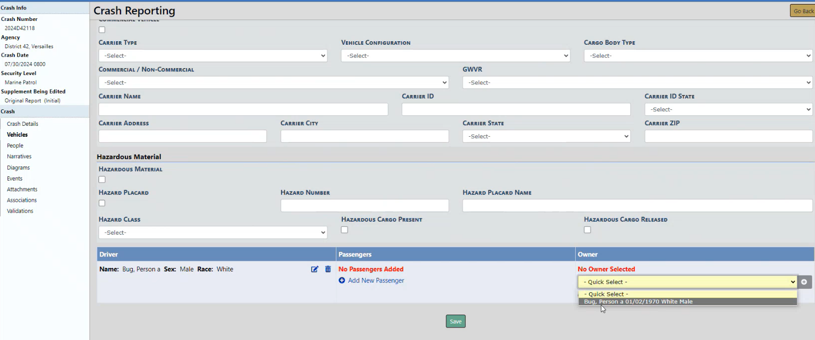Click the delete driver trash icon

coord(328,269)
